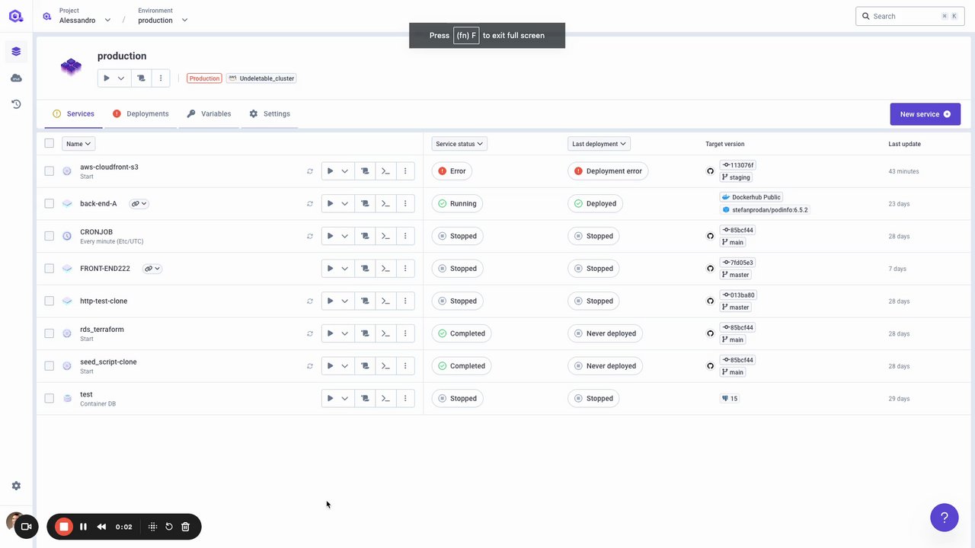Click the Deployment error status badge
Screen dimensions: 975x548
pyautogui.click(x=608, y=171)
